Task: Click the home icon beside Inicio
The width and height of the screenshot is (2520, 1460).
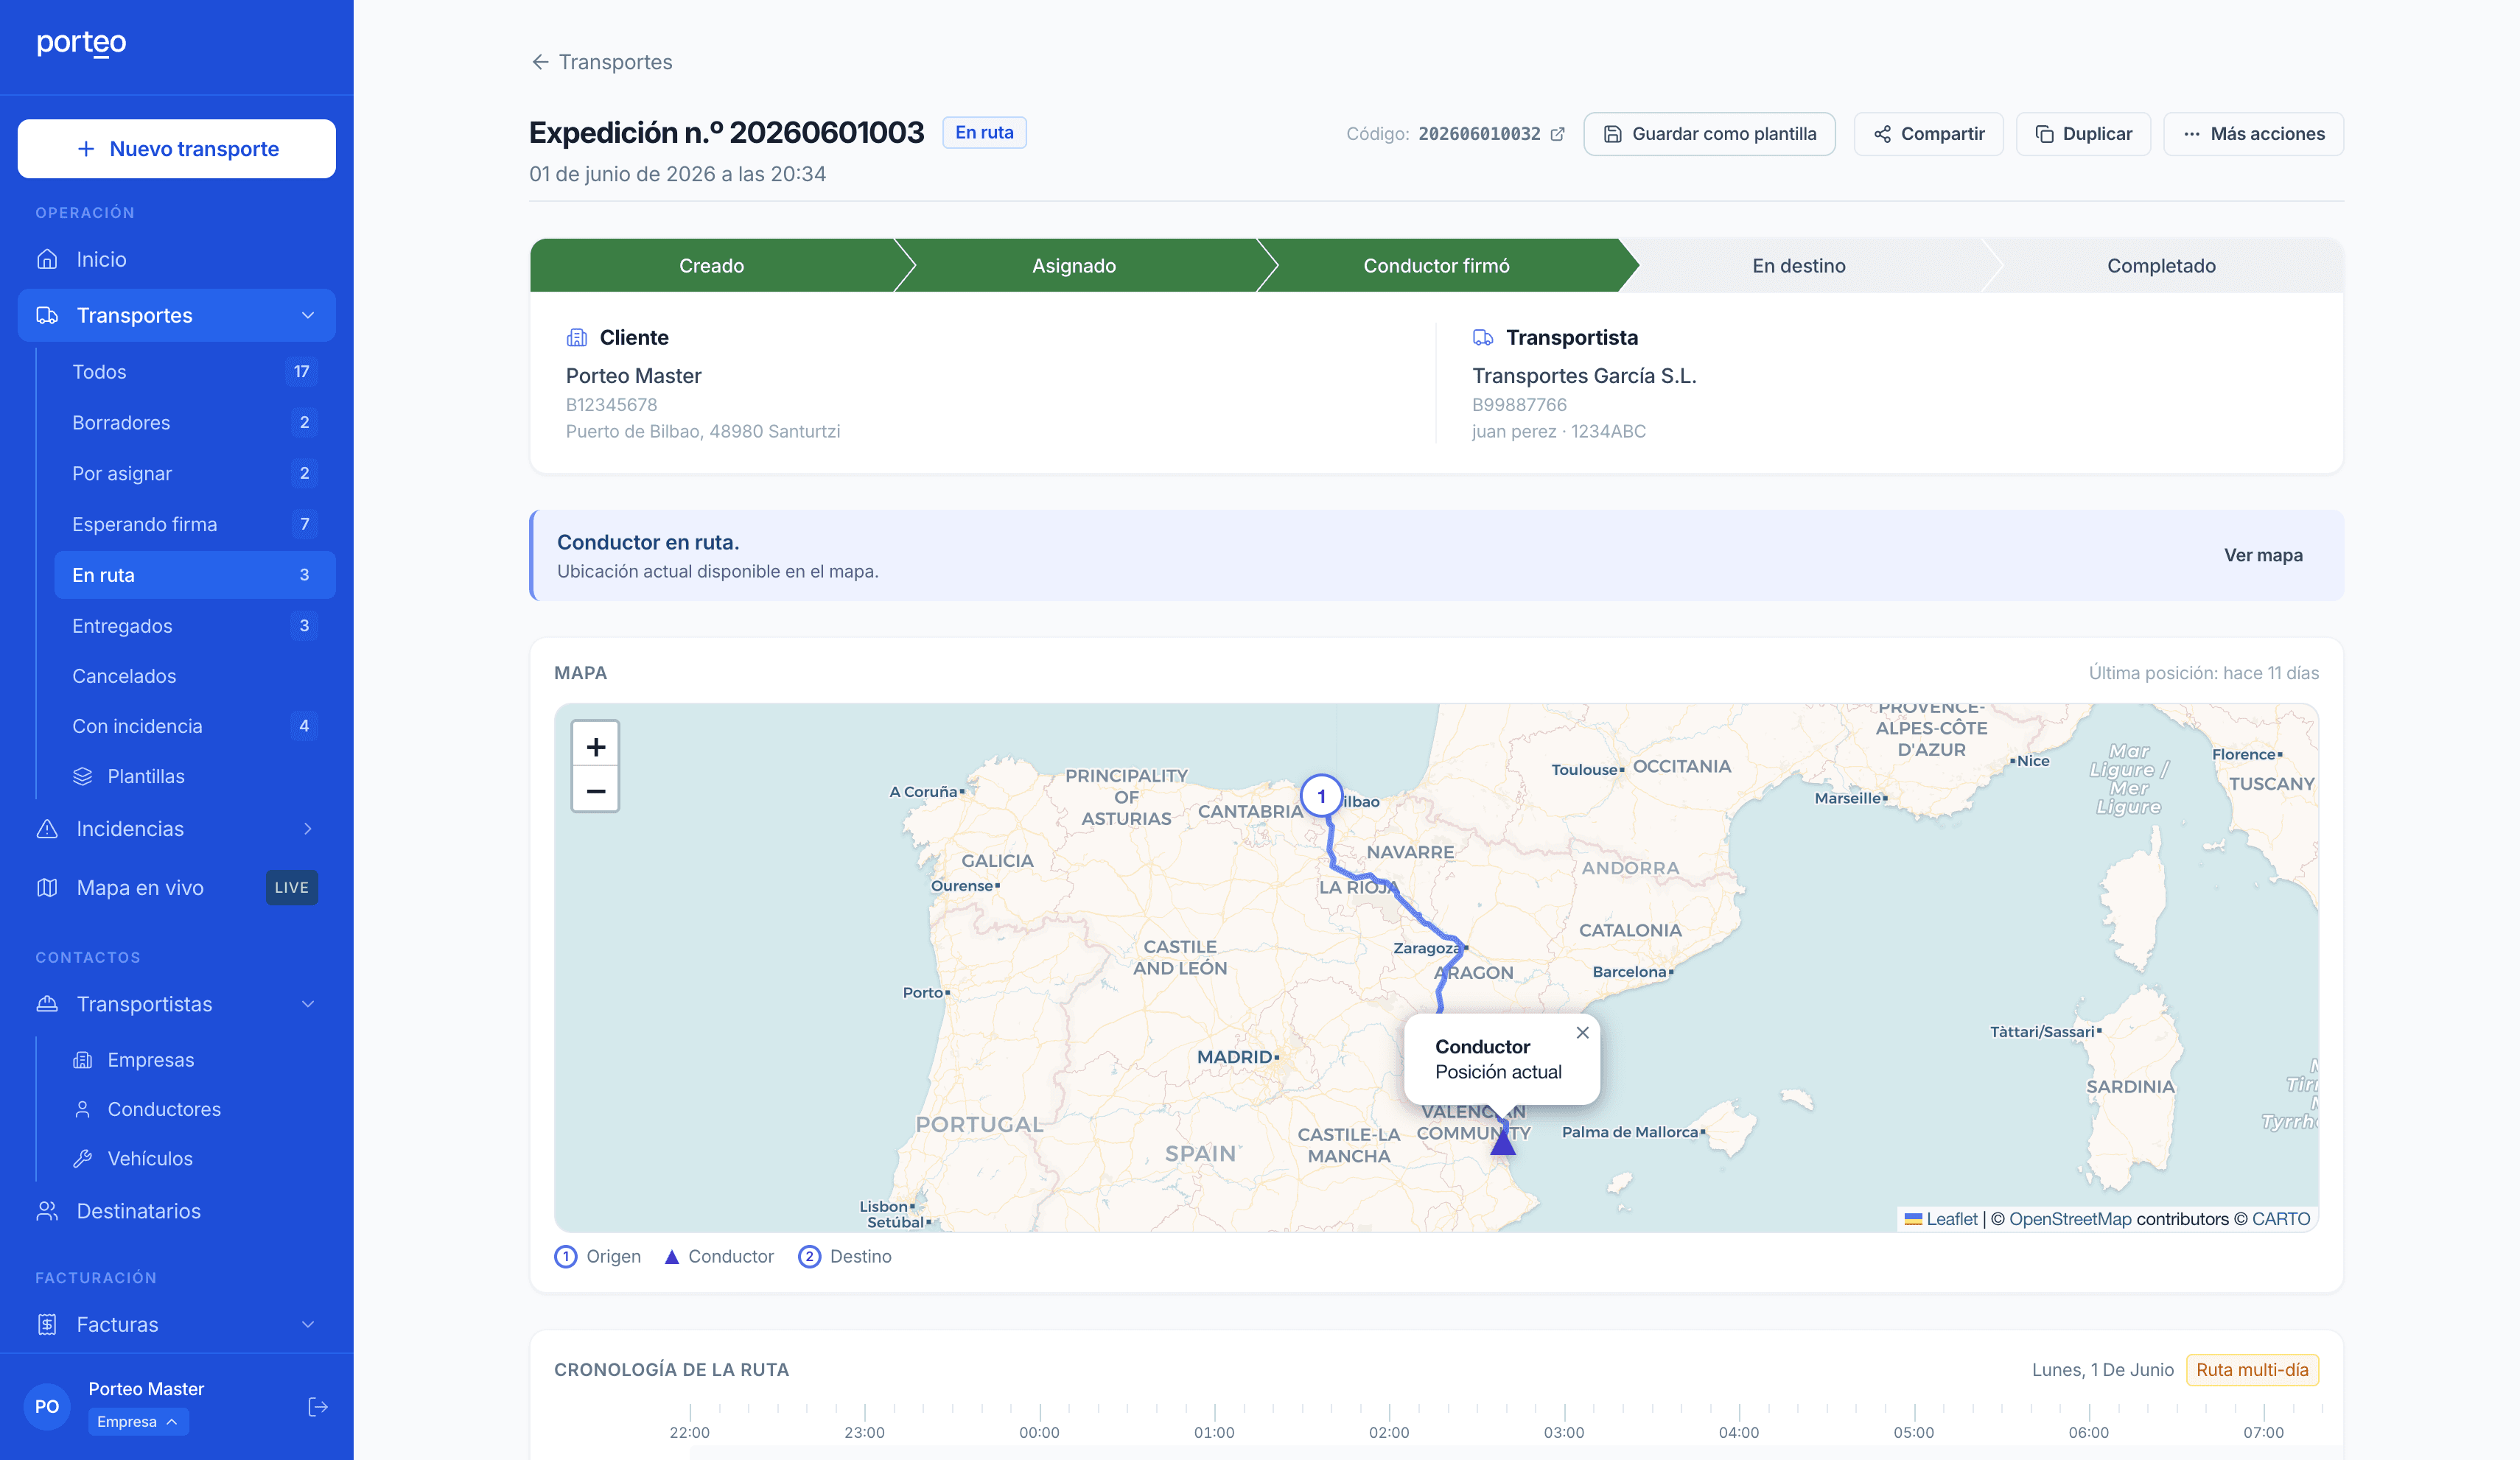Action: 47,259
